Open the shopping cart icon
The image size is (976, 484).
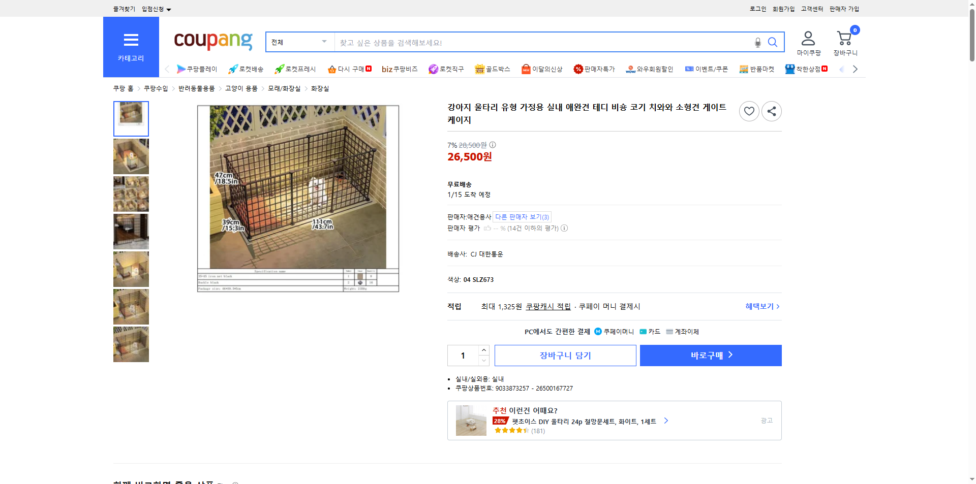click(844, 38)
